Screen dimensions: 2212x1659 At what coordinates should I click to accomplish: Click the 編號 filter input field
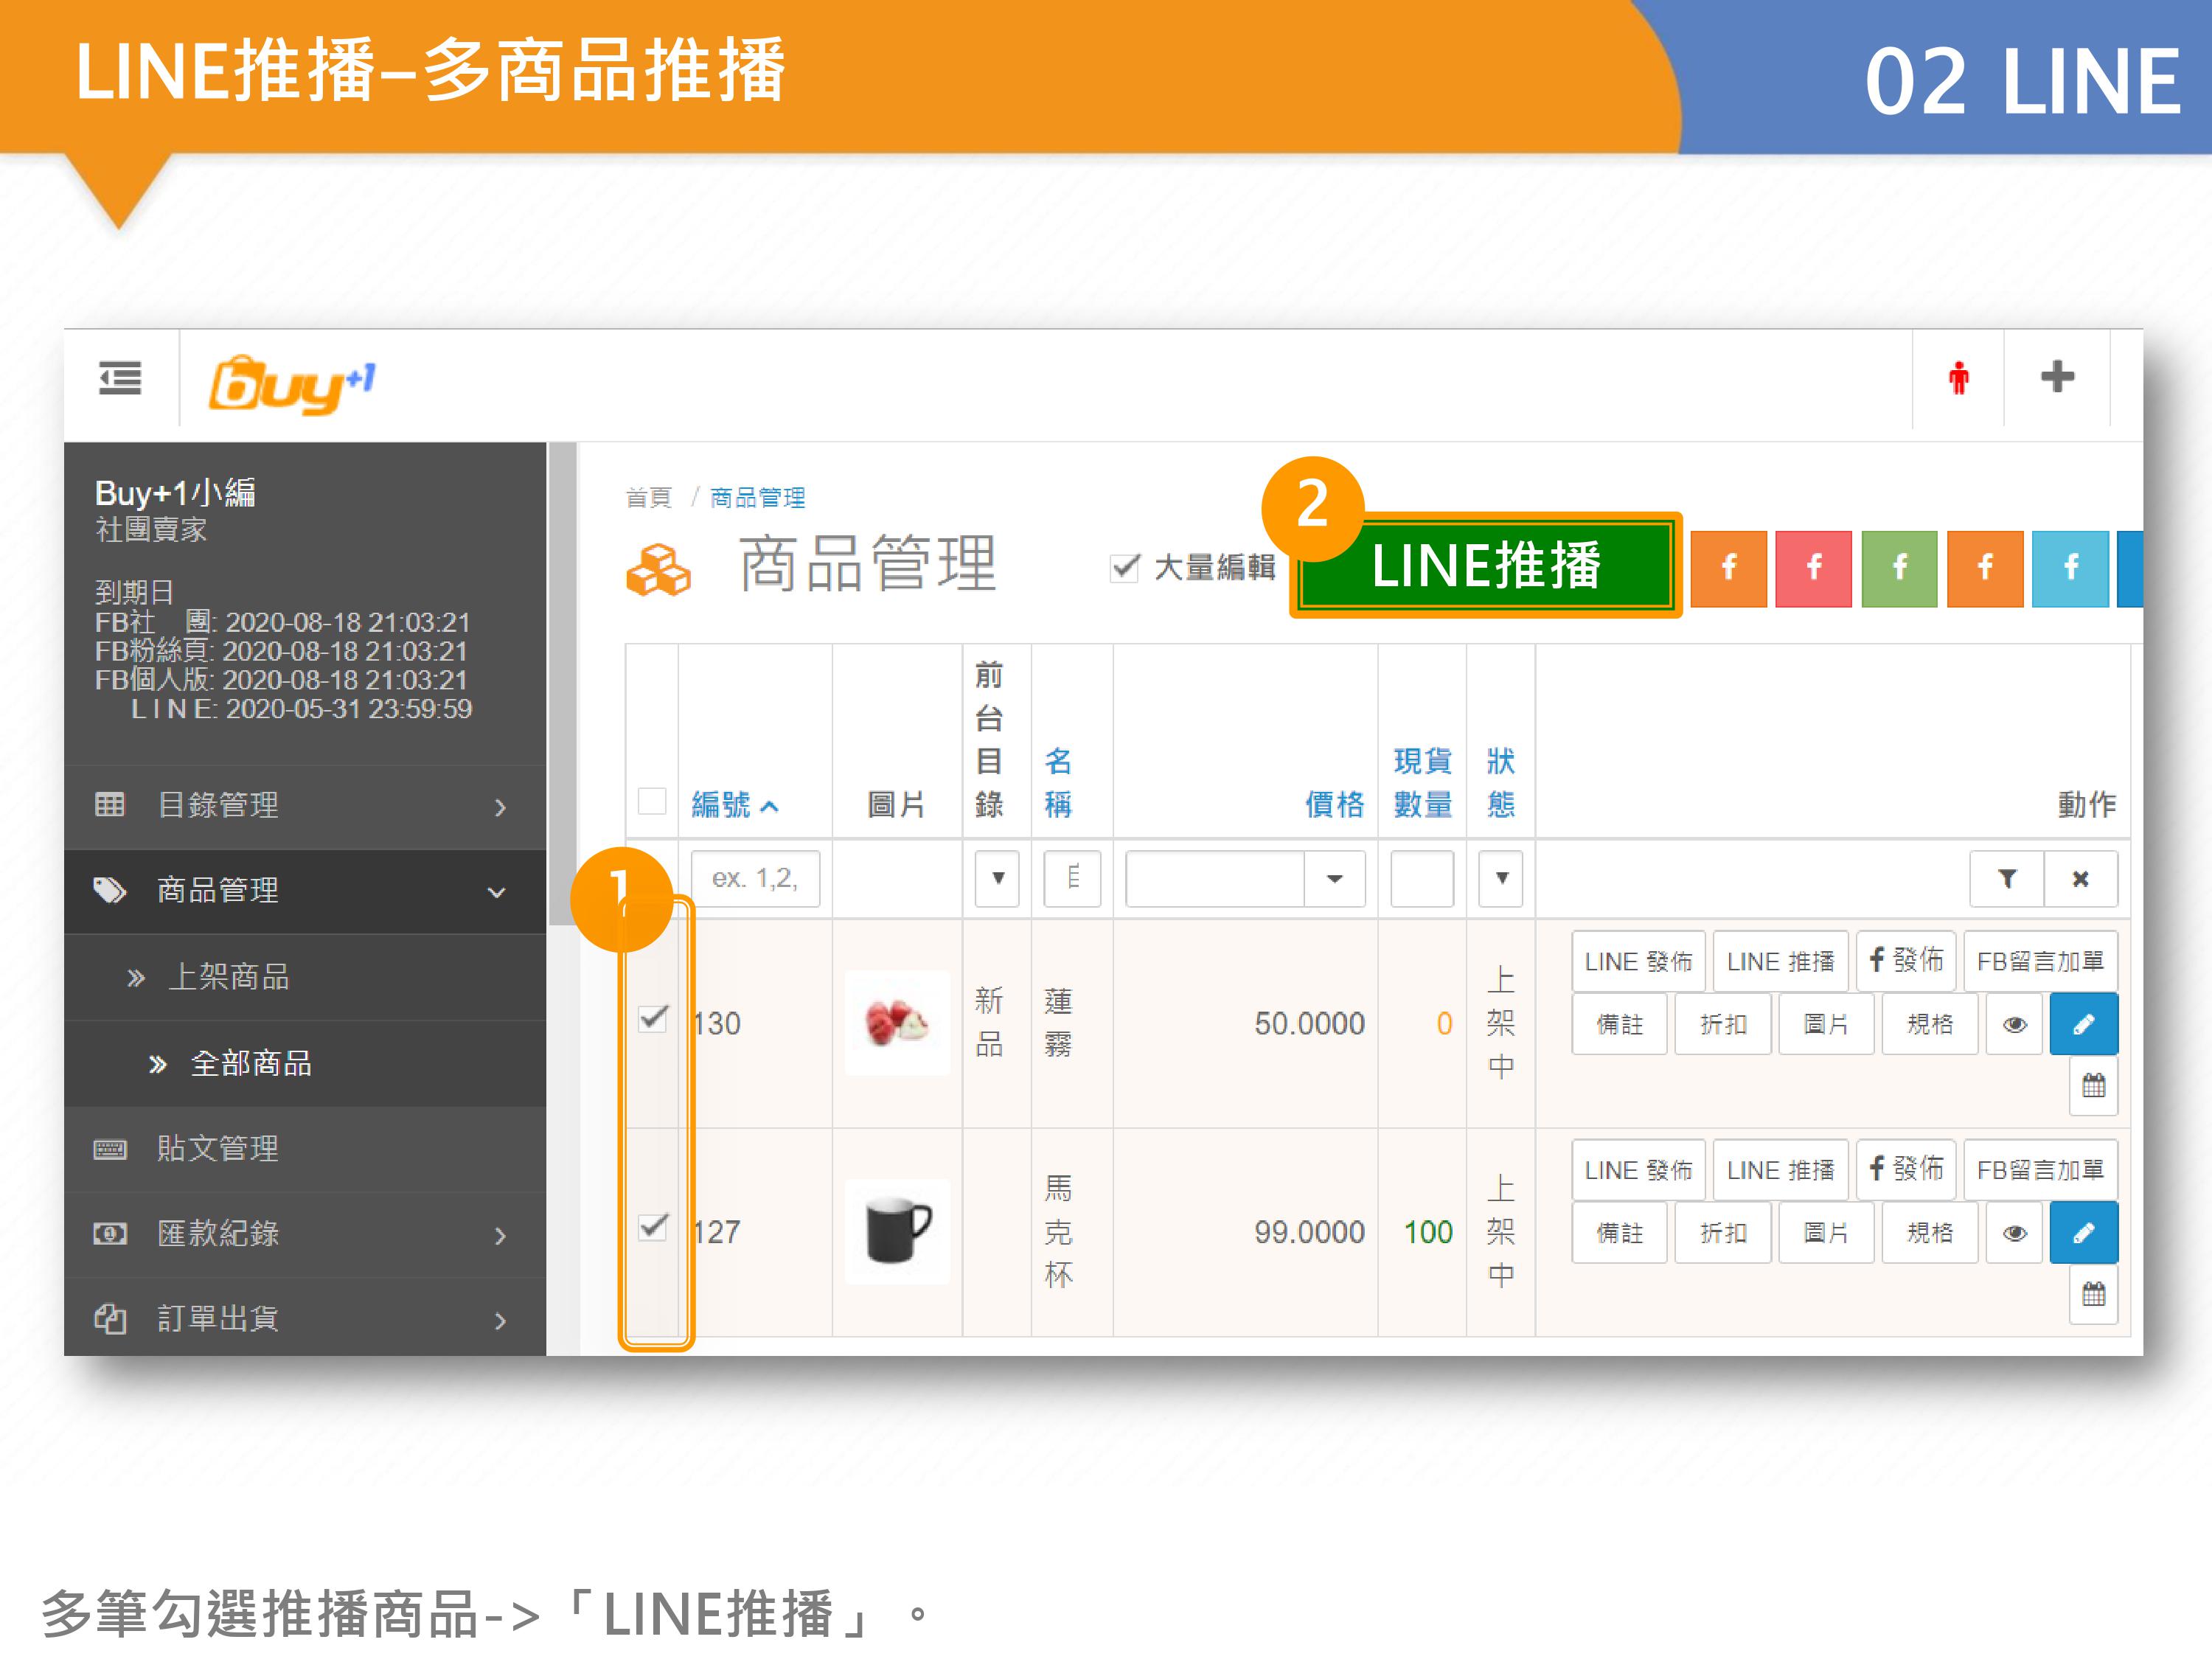755,879
